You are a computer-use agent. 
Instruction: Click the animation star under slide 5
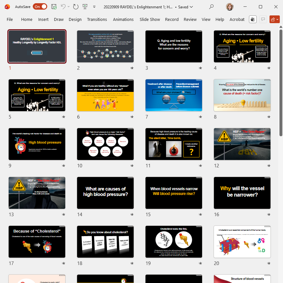click(64, 117)
